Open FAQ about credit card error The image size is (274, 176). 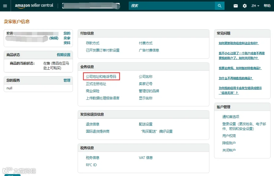[x=240, y=90]
